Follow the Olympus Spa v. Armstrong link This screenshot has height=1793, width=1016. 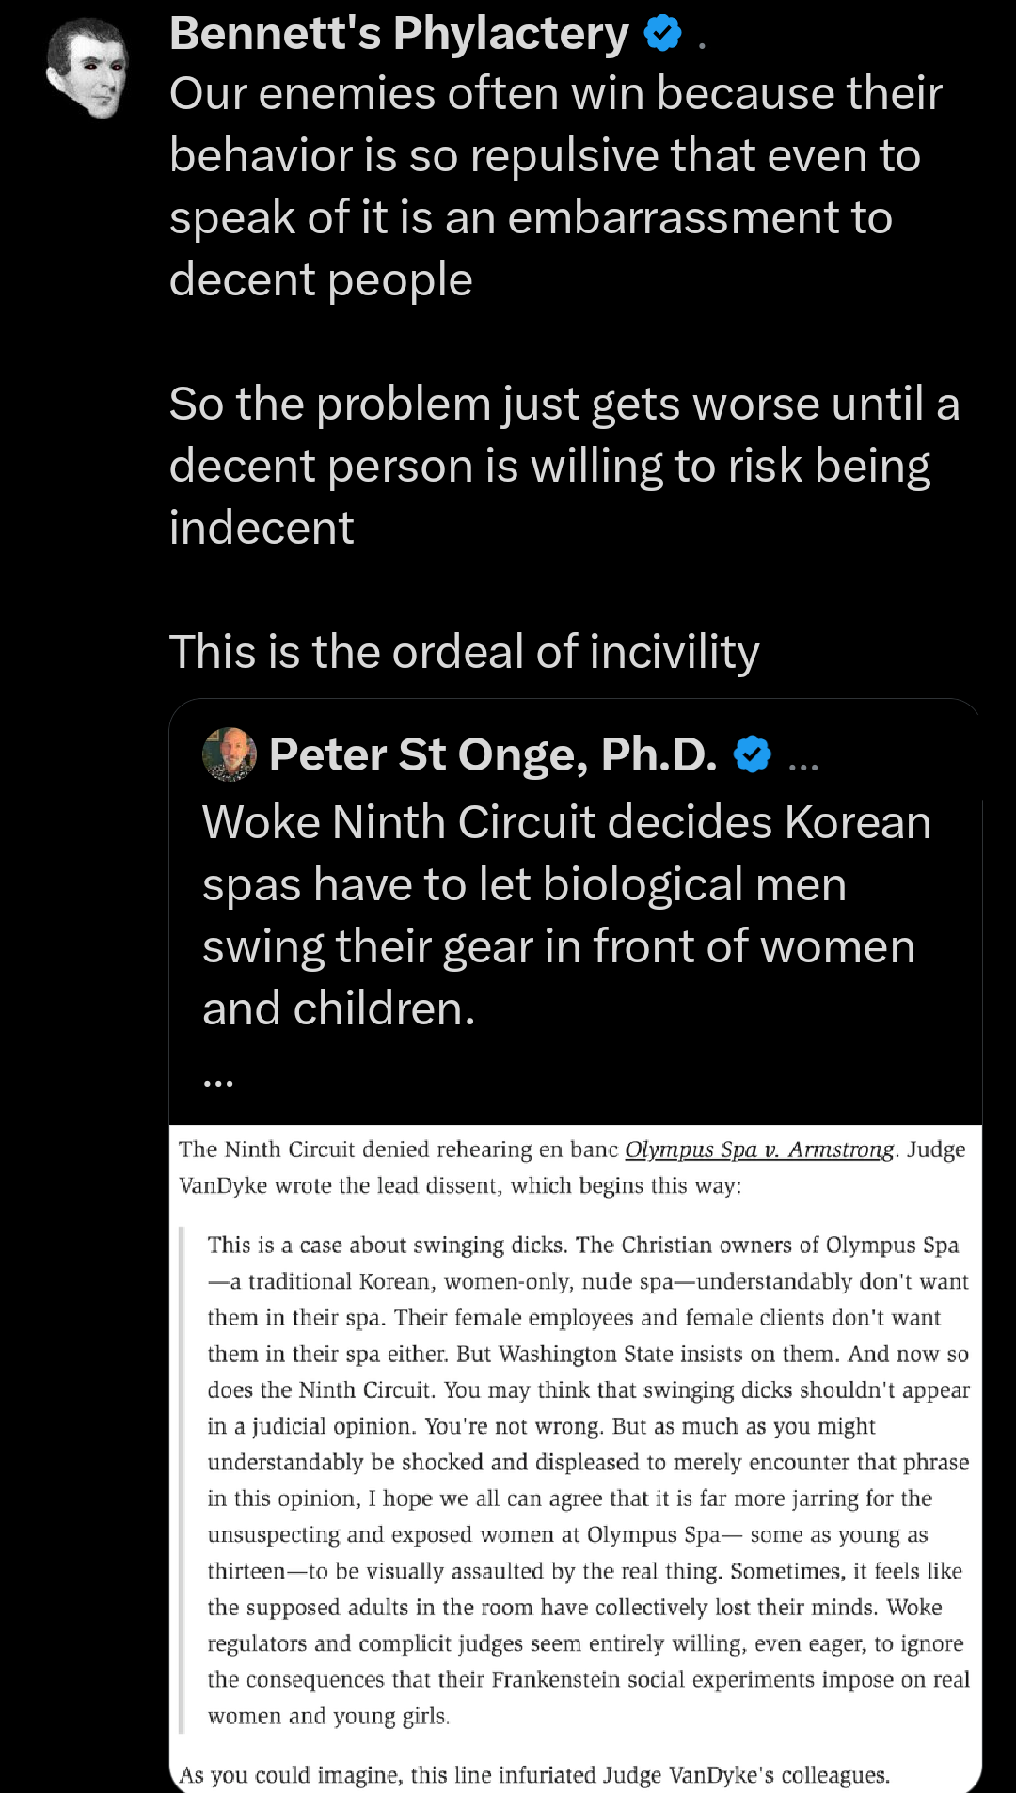tap(758, 1149)
